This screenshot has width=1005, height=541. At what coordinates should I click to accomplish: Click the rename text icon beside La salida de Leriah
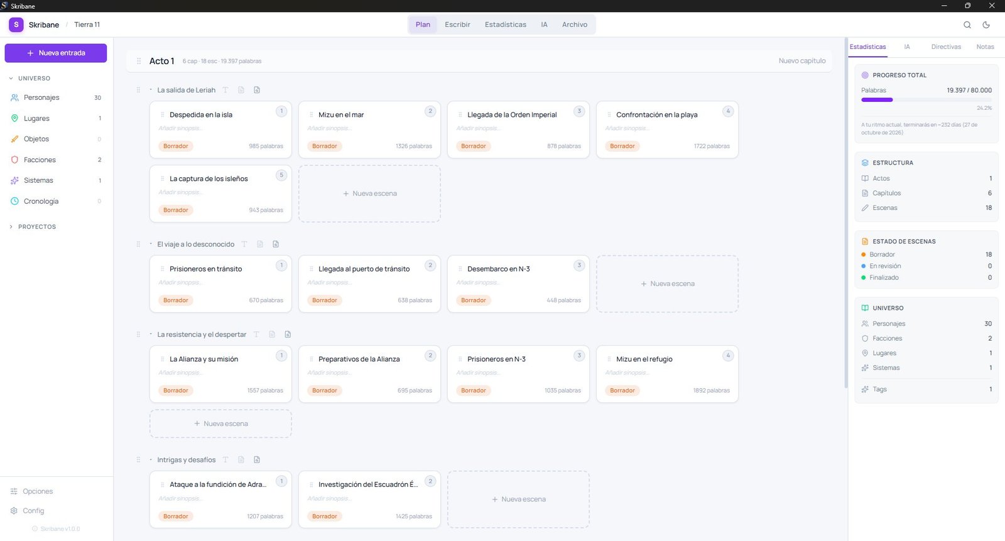225,90
